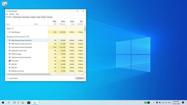187x105 pixels.
Task: Sort by the CPU column header
Action: pos(53,22)
